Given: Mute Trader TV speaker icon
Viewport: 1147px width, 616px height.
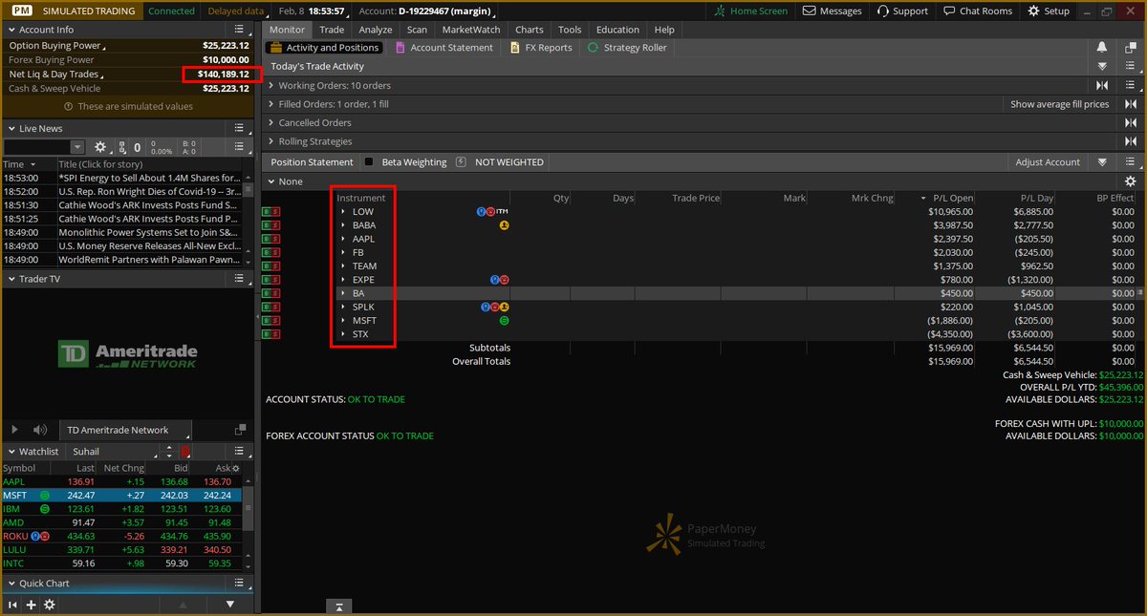Looking at the screenshot, I should coord(40,431).
